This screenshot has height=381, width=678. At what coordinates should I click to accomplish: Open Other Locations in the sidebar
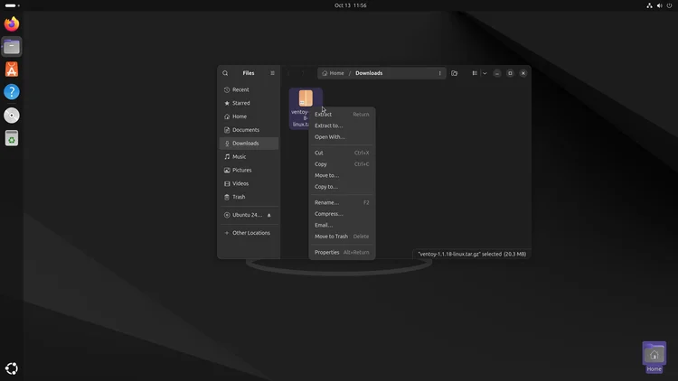coord(249,233)
